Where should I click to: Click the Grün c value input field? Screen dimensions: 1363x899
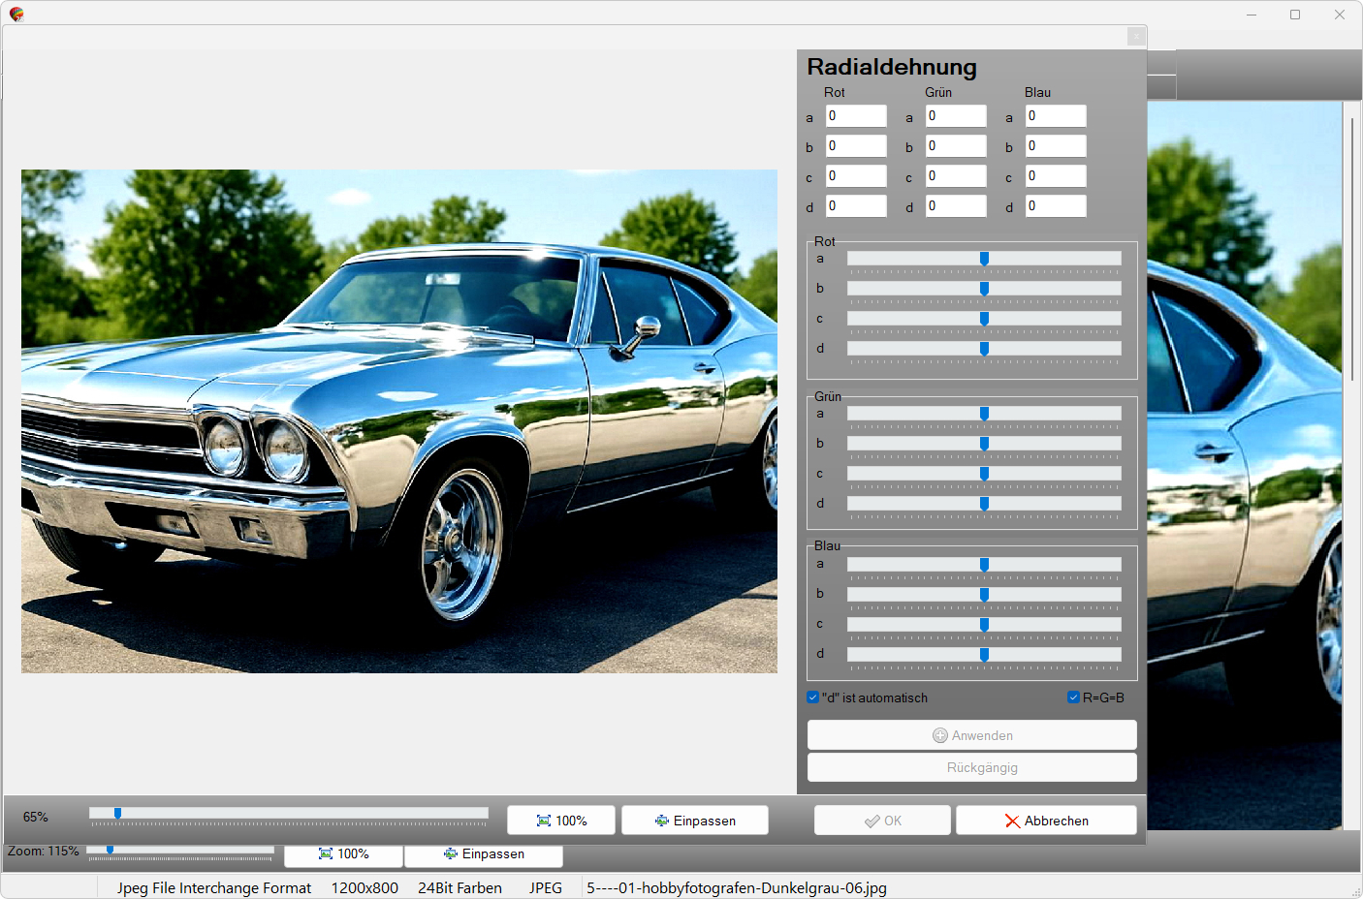[x=955, y=176]
